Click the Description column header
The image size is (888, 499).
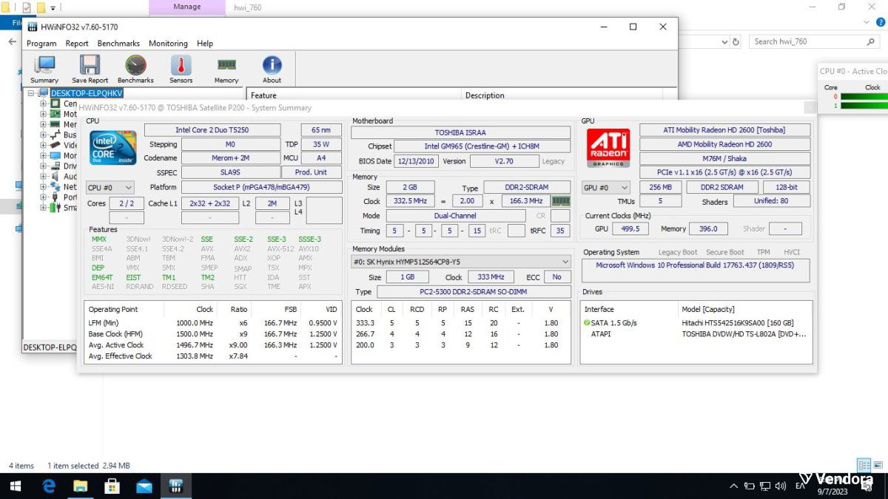coord(568,95)
